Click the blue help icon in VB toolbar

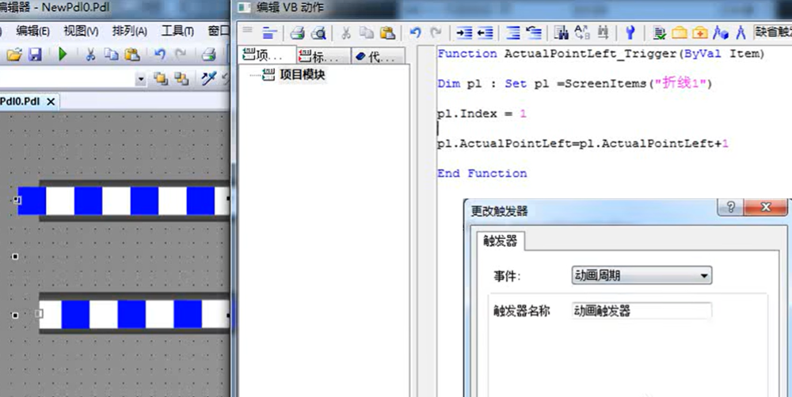630,32
